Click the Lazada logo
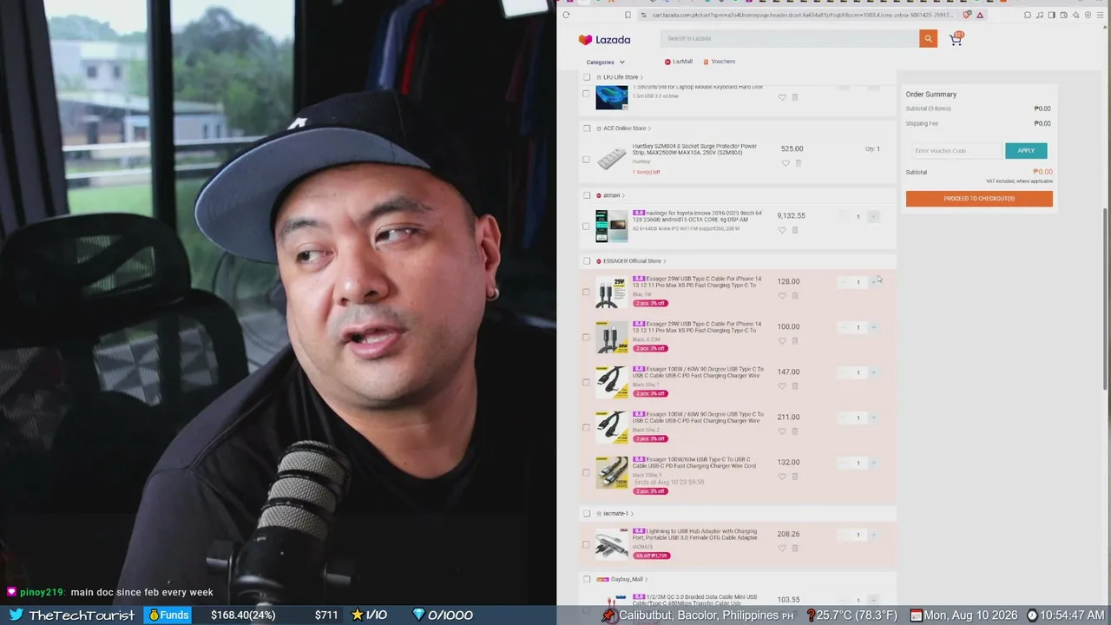 (x=604, y=39)
